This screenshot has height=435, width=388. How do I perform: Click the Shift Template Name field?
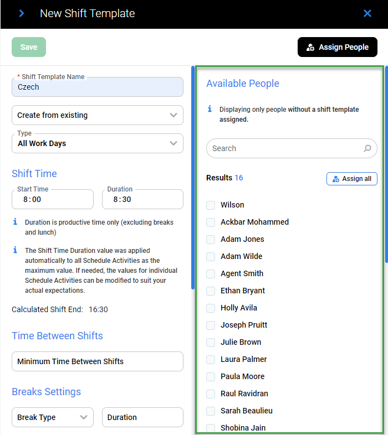(97, 87)
